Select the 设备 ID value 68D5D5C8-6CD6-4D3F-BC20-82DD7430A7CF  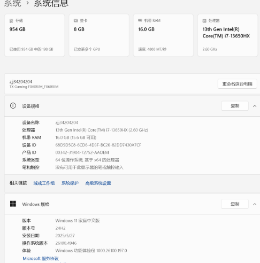[98, 145]
